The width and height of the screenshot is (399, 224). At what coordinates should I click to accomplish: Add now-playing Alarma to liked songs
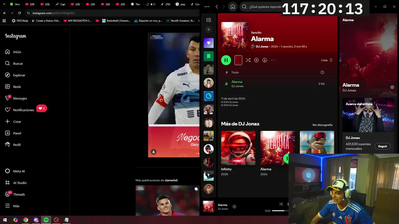[x=234, y=207]
